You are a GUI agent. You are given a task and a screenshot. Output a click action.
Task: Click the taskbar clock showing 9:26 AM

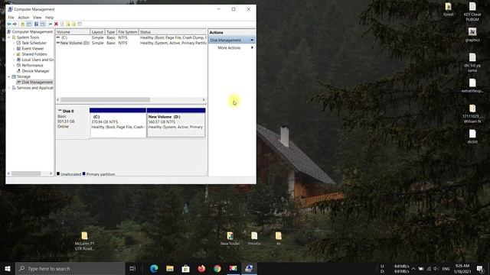coord(462,268)
